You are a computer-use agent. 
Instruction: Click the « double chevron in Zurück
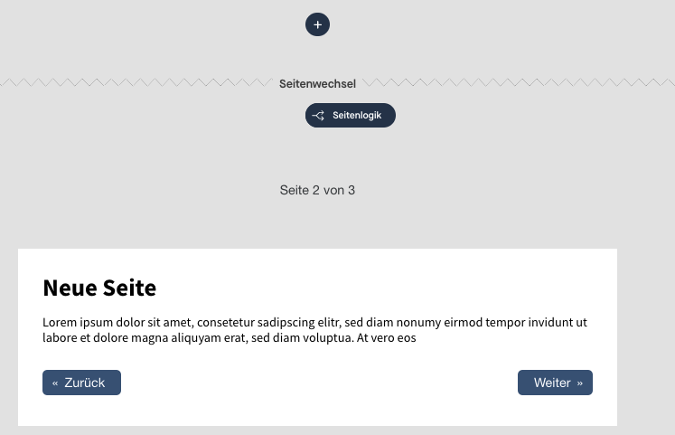(55, 383)
